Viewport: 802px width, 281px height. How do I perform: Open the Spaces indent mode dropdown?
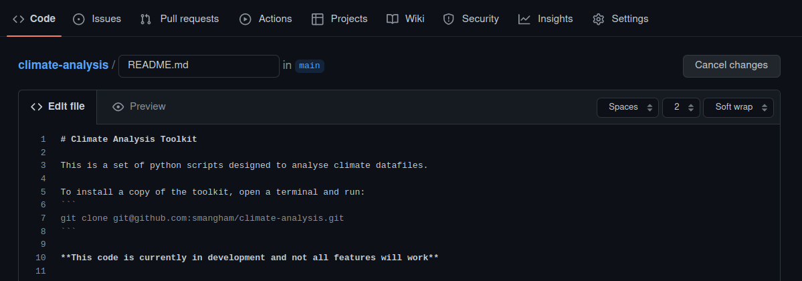(627, 108)
